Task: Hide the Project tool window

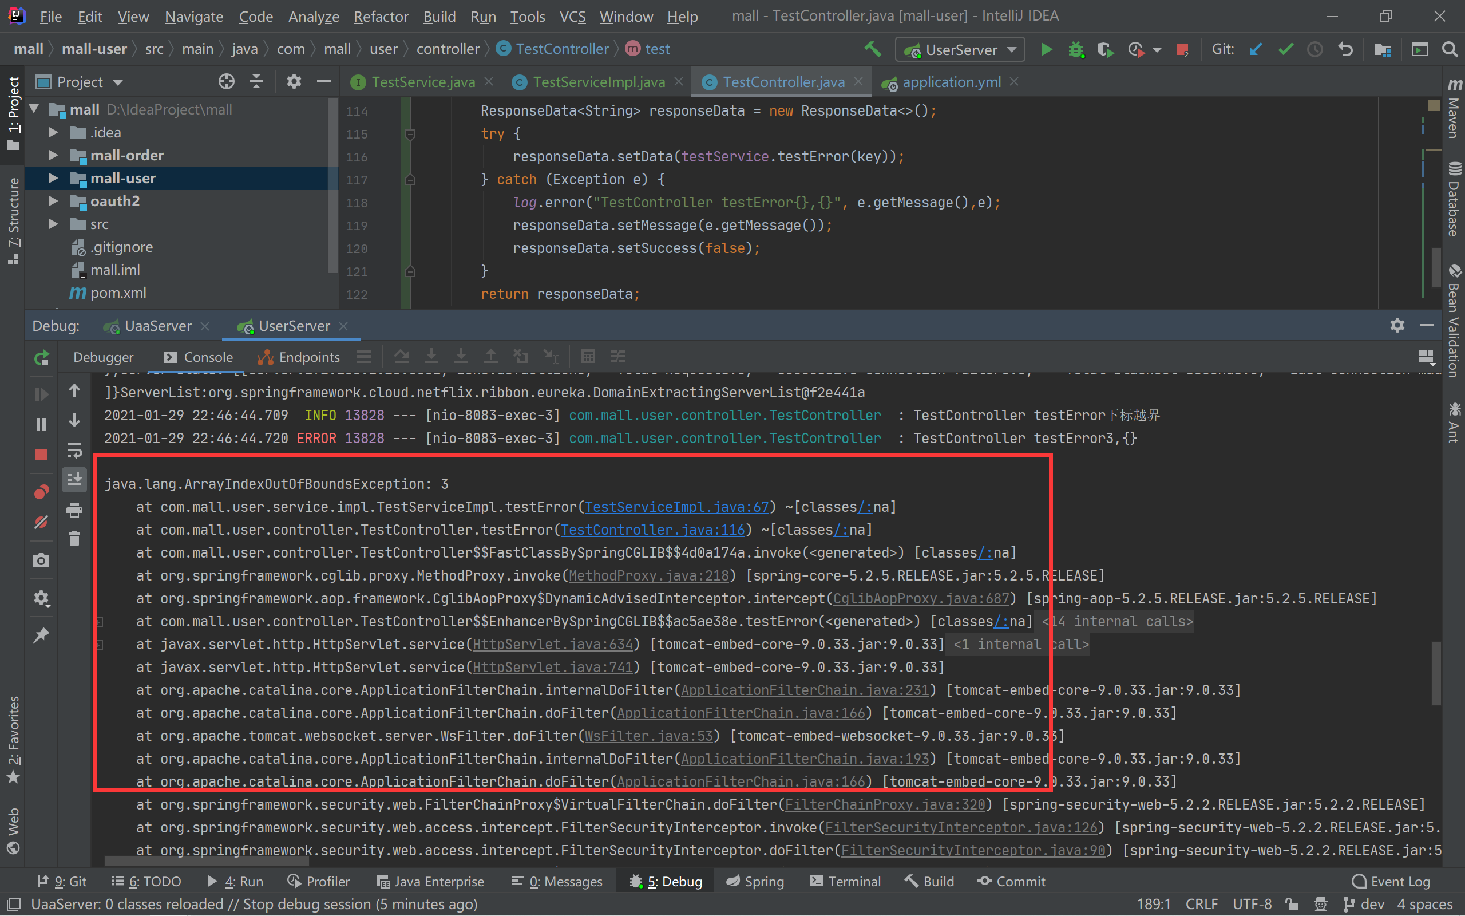Action: (324, 82)
